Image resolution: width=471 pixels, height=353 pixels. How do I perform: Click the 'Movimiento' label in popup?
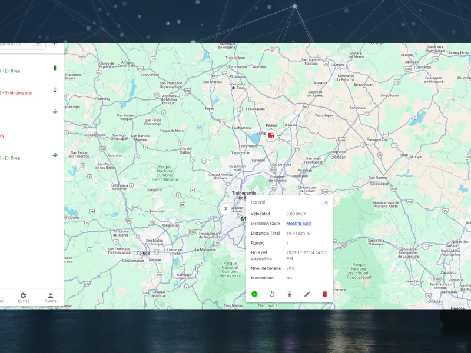click(x=262, y=278)
